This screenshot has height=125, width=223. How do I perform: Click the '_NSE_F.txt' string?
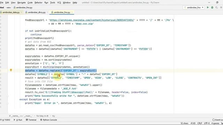pos(69,89)
